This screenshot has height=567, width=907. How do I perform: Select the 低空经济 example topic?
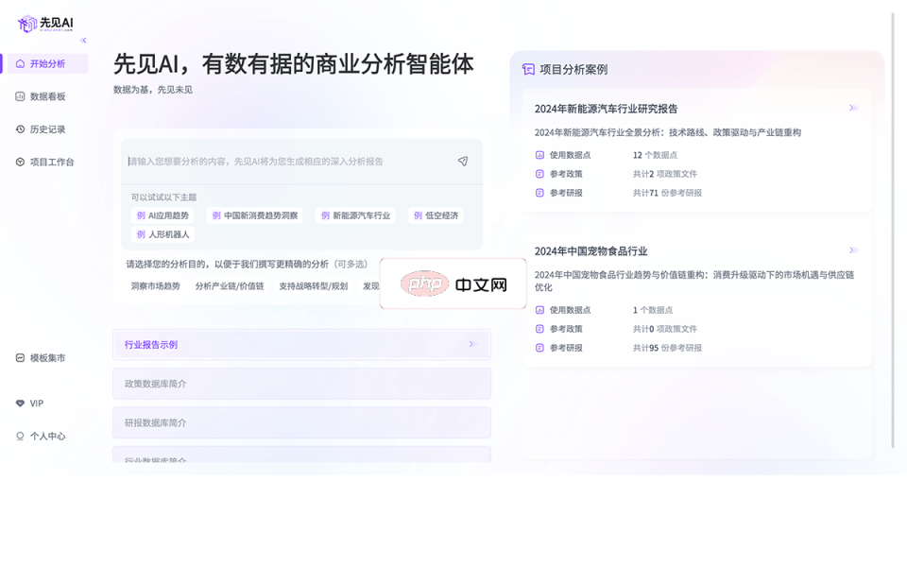436,215
